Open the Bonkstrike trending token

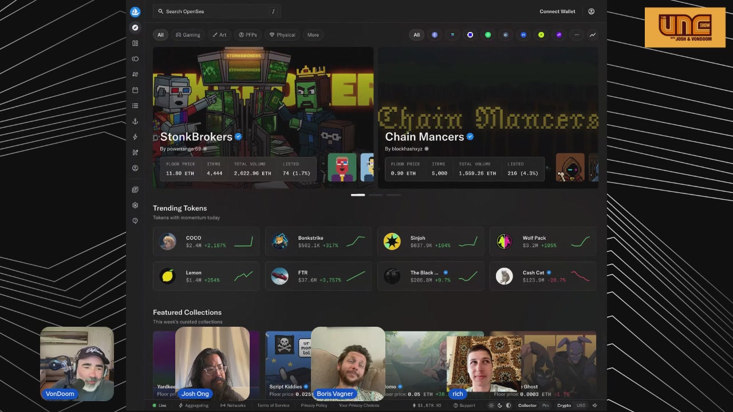[318, 241]
